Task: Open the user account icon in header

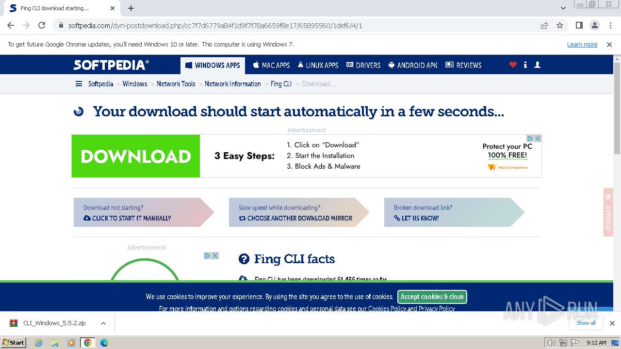Action: click(537, 64)
